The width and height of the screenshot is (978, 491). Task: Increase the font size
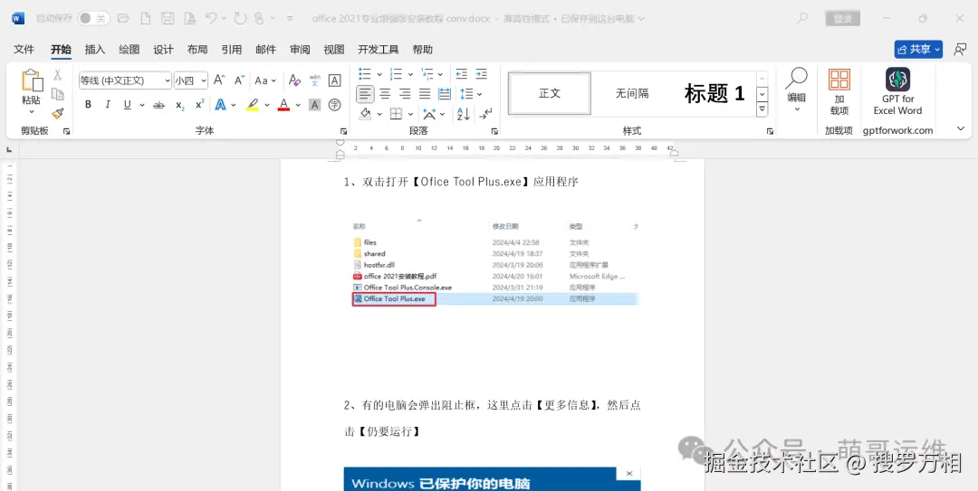tap(219, 80)
